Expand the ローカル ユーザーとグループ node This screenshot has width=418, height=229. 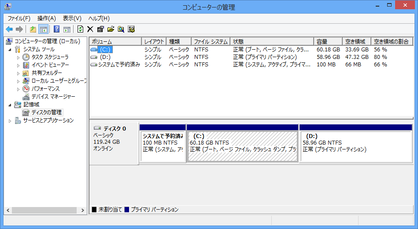tap(18, 81)
